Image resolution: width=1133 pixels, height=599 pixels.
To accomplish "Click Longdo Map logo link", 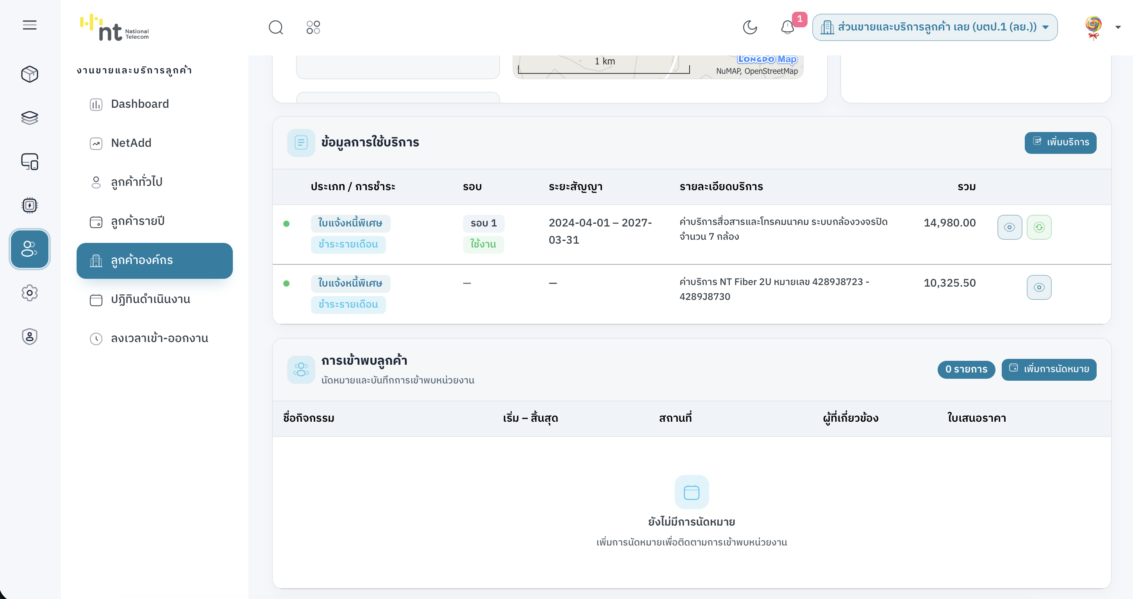I will pyautogui.click(x=767, y=59).
